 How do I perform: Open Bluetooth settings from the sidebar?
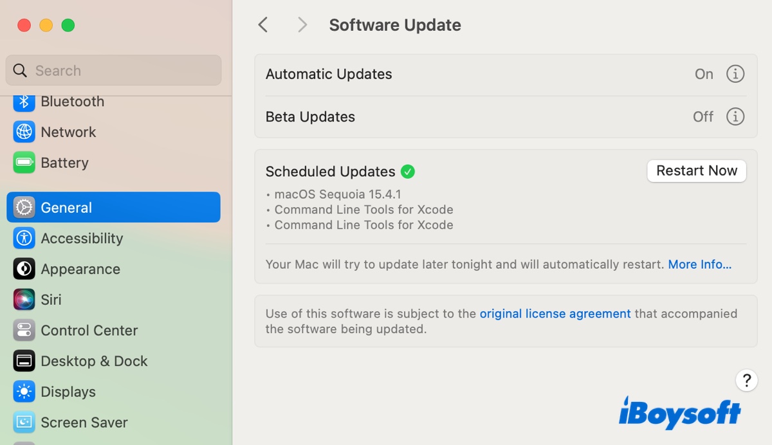point(72,101)
